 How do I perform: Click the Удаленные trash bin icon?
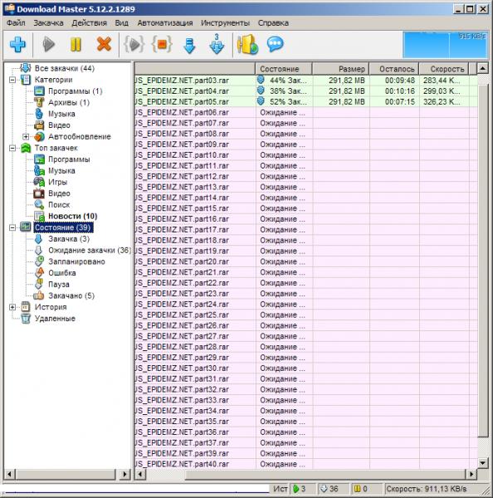click(26, 319)
